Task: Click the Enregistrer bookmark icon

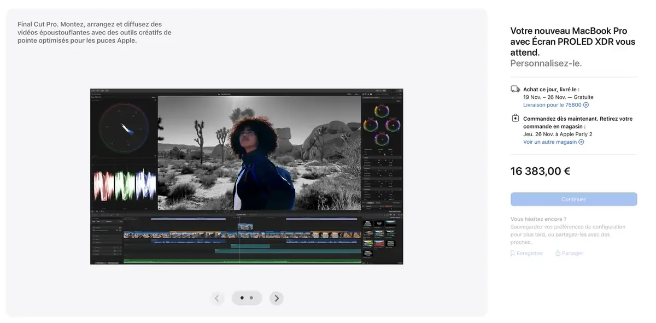Action: 513,254
